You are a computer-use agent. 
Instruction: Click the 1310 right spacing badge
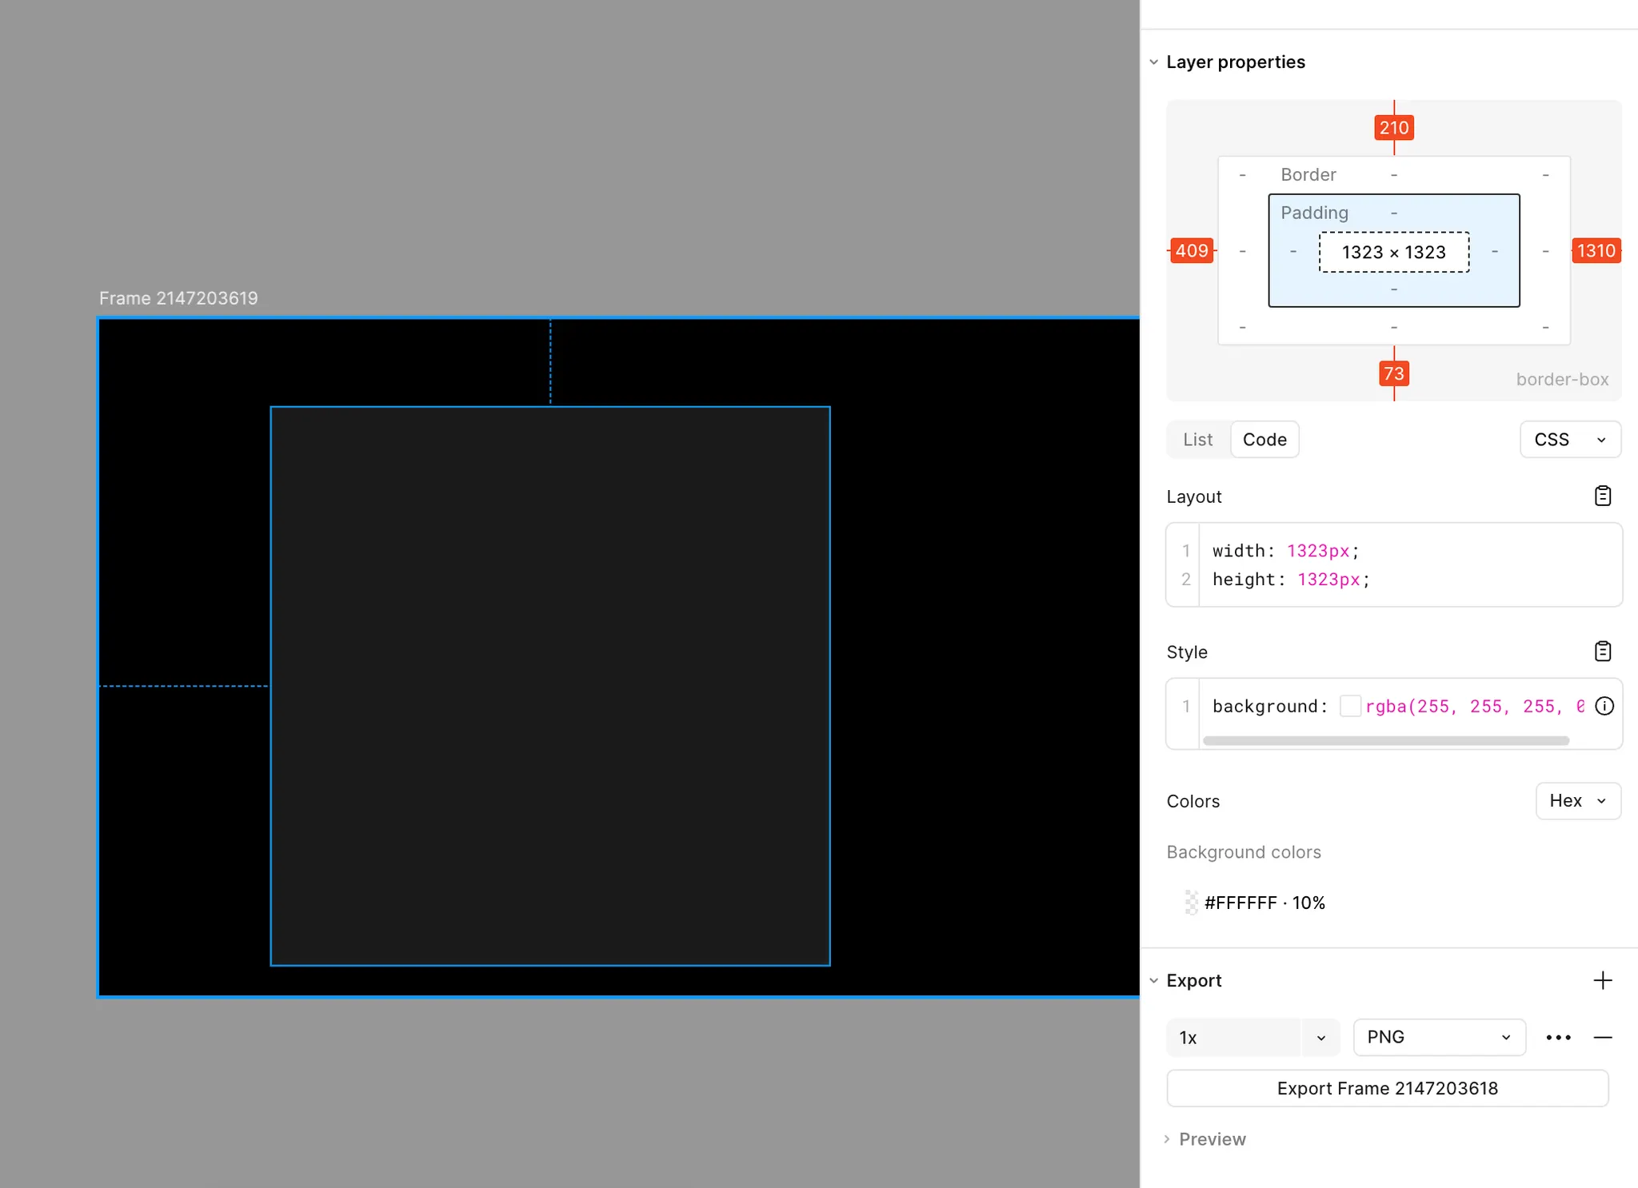(x=1596, y=251)
